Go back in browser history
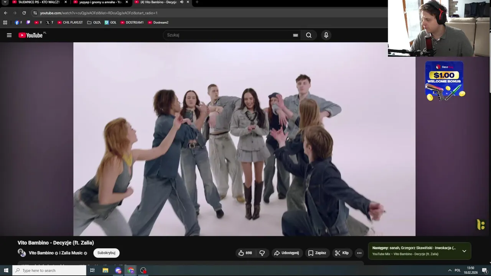The width and height of the screenshot is (491, 276). pyautogui.click(x=5, y=13)
